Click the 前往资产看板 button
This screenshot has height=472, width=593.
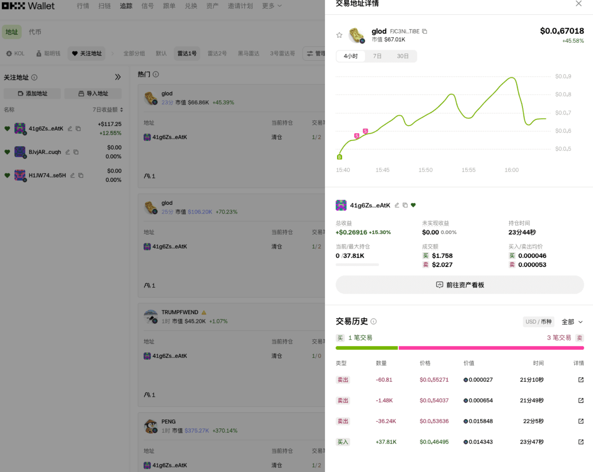coord(459,285)
